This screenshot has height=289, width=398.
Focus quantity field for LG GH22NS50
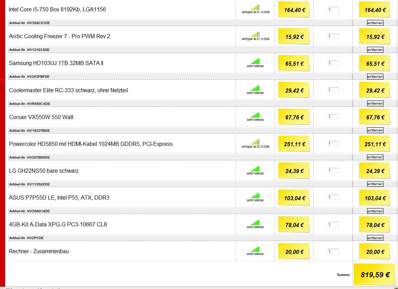click(333, 171)
